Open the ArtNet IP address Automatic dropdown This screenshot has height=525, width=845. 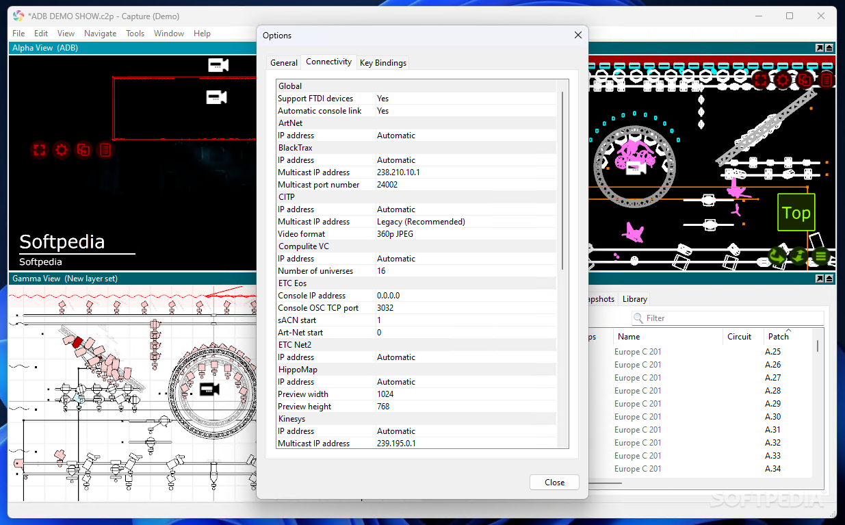pyautogui.click(x=467, y=136)
